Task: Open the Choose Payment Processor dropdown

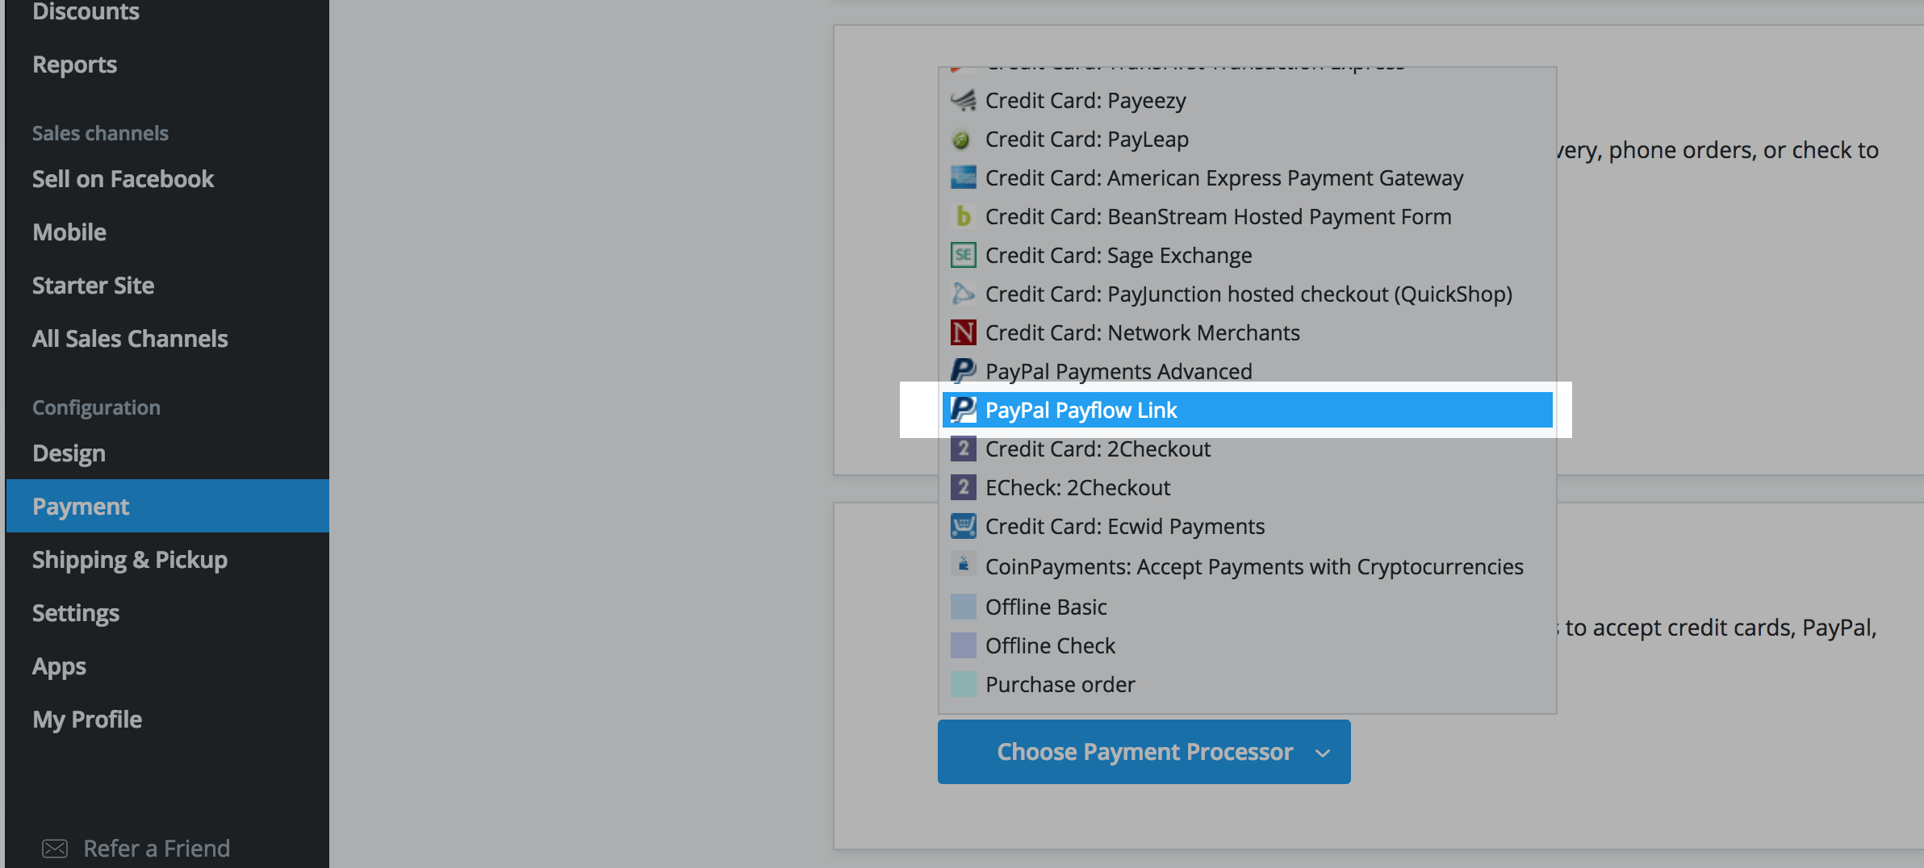Action: coord(1144,752)
